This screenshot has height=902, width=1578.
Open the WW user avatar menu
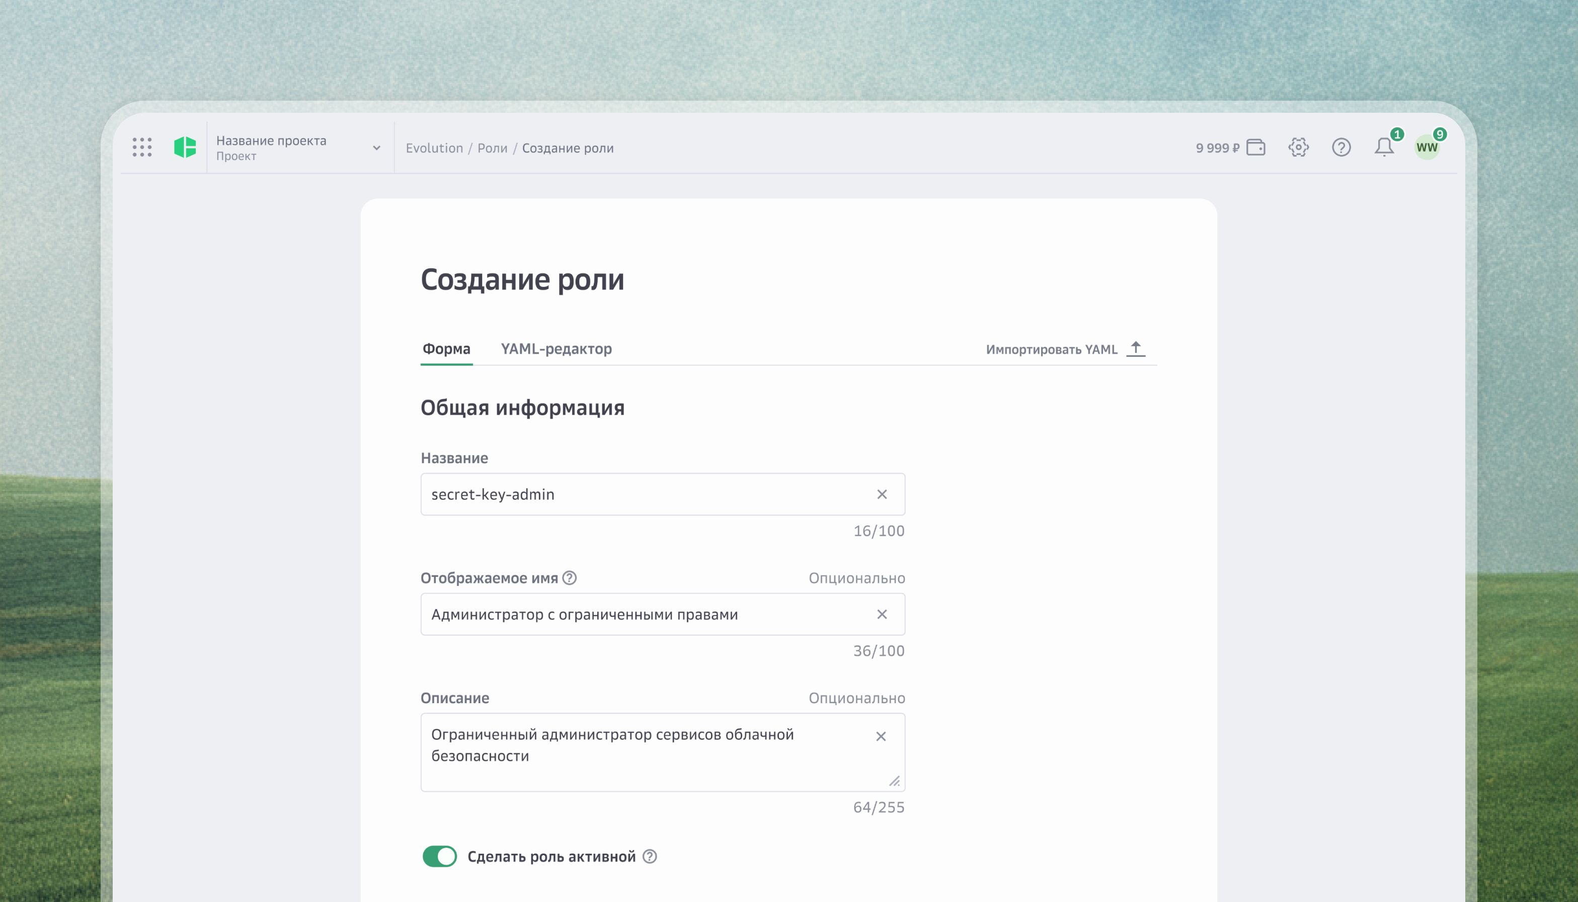[x=1427, y=147]
